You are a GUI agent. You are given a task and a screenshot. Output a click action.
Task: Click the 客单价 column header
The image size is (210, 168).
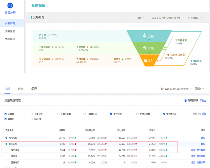(153, 130)
